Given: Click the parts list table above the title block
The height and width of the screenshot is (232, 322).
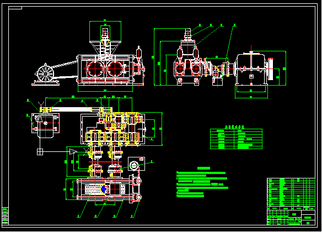Looking at the screenshot, I should point(291,192).
